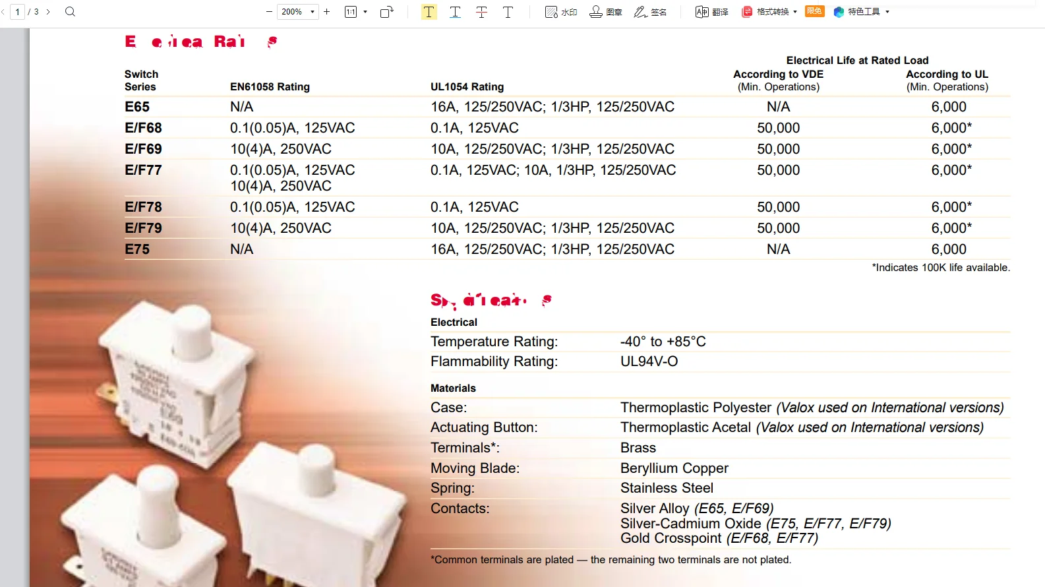This screenshot has width=1045, height=587.
Task: Expand the page fit options arrow
Action: click(365, 12)
